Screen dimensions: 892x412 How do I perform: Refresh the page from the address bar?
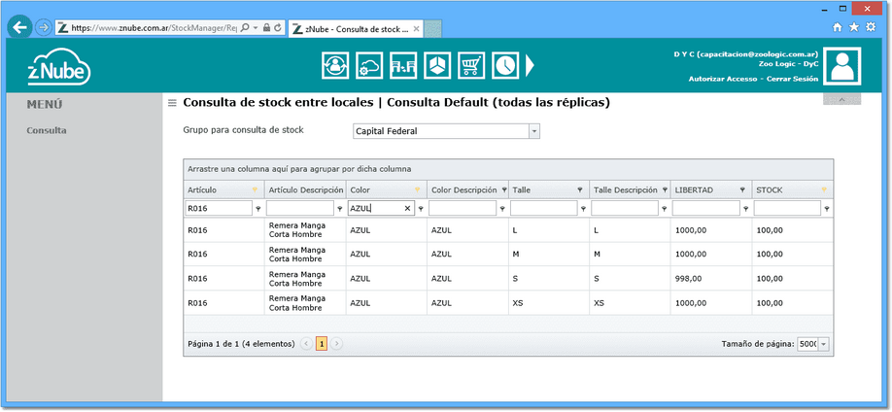278,27
